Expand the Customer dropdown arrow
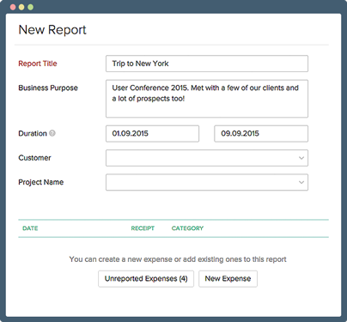This screenshot has height=322, width=347. click(x=301, y=158)
